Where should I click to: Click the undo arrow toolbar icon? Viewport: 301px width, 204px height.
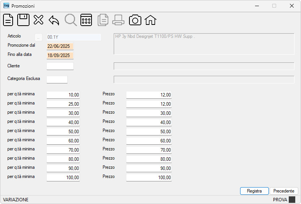(54, 20)
